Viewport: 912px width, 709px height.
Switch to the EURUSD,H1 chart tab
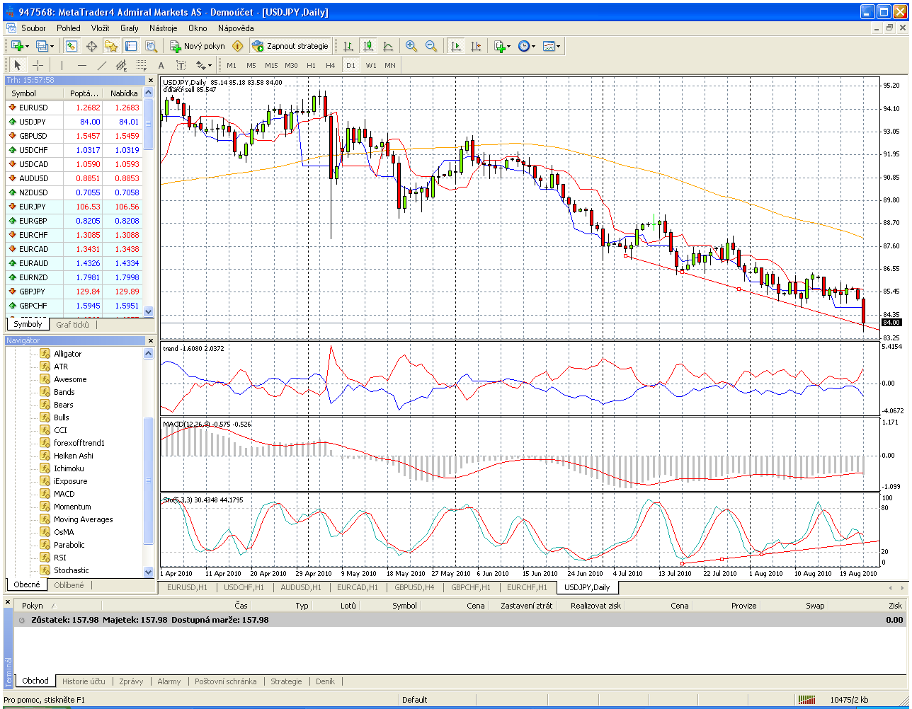point(187,587)
